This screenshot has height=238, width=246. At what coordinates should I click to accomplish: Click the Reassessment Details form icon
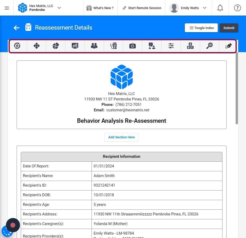tap(28, 27)
